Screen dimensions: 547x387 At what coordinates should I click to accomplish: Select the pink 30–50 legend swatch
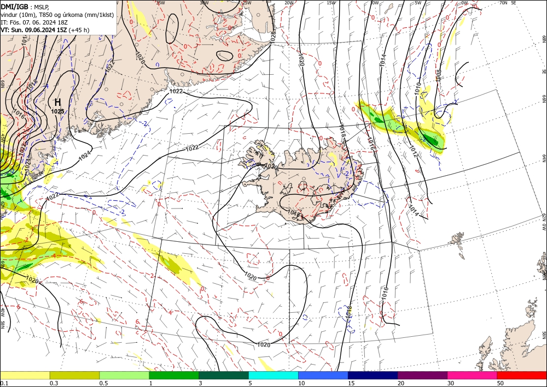click(473, 375)
